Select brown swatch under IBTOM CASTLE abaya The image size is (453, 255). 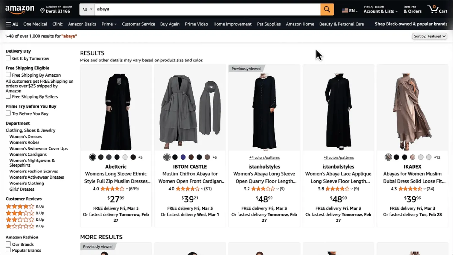click(x=191, y=157)
